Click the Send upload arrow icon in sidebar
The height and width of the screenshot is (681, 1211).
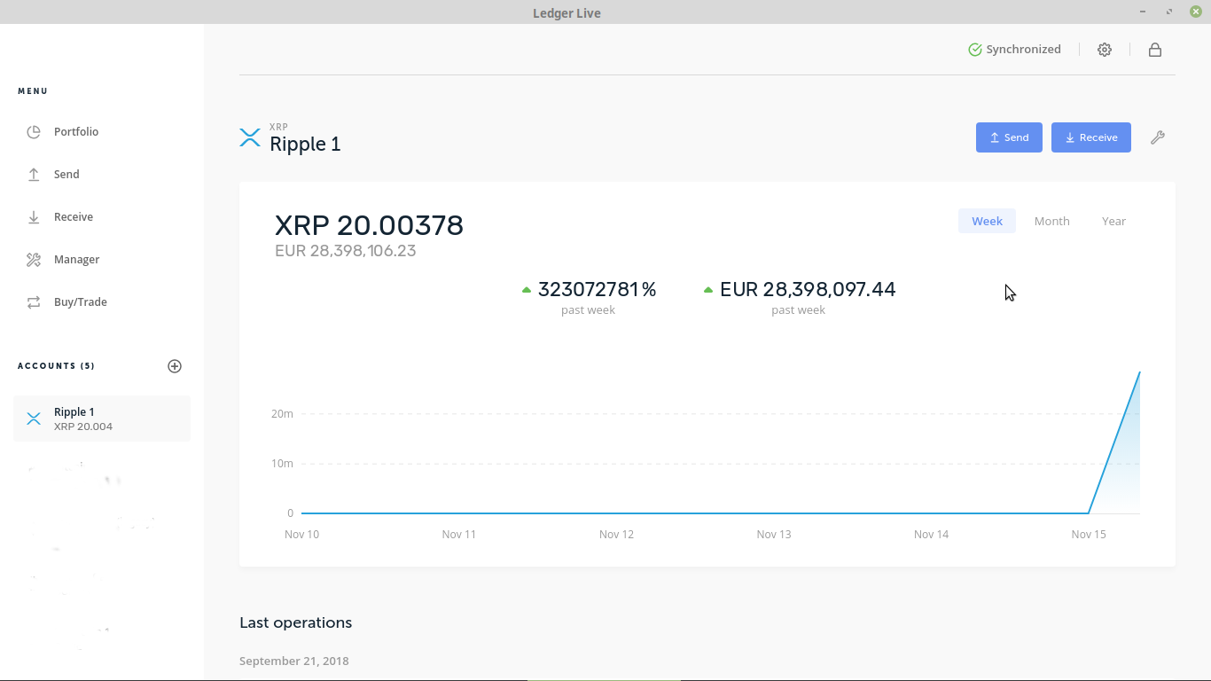(x=34, y=175)
